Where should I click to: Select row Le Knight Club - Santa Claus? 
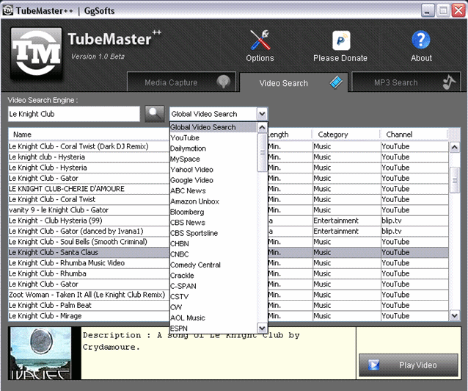coord(228,253)
